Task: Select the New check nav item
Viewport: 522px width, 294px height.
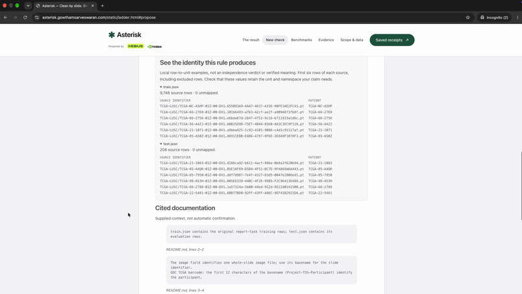Action: pos(275,40)
